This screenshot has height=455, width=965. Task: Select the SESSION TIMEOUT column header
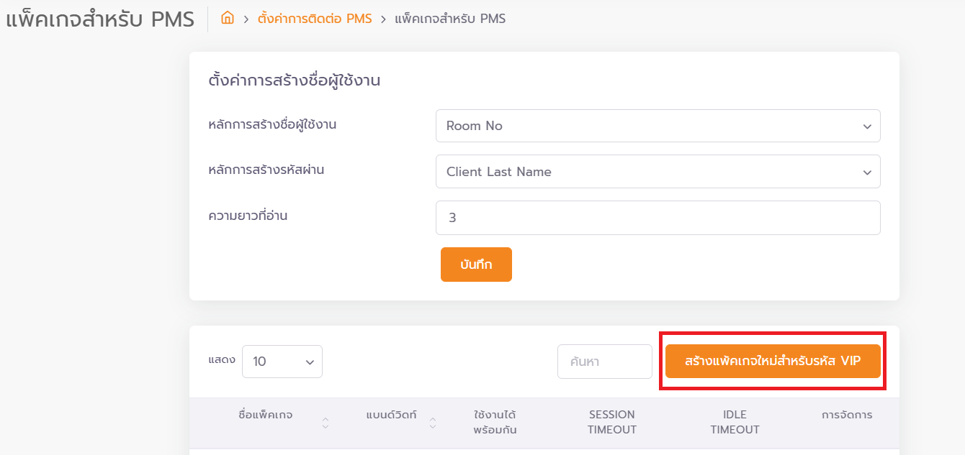(611, 423)
